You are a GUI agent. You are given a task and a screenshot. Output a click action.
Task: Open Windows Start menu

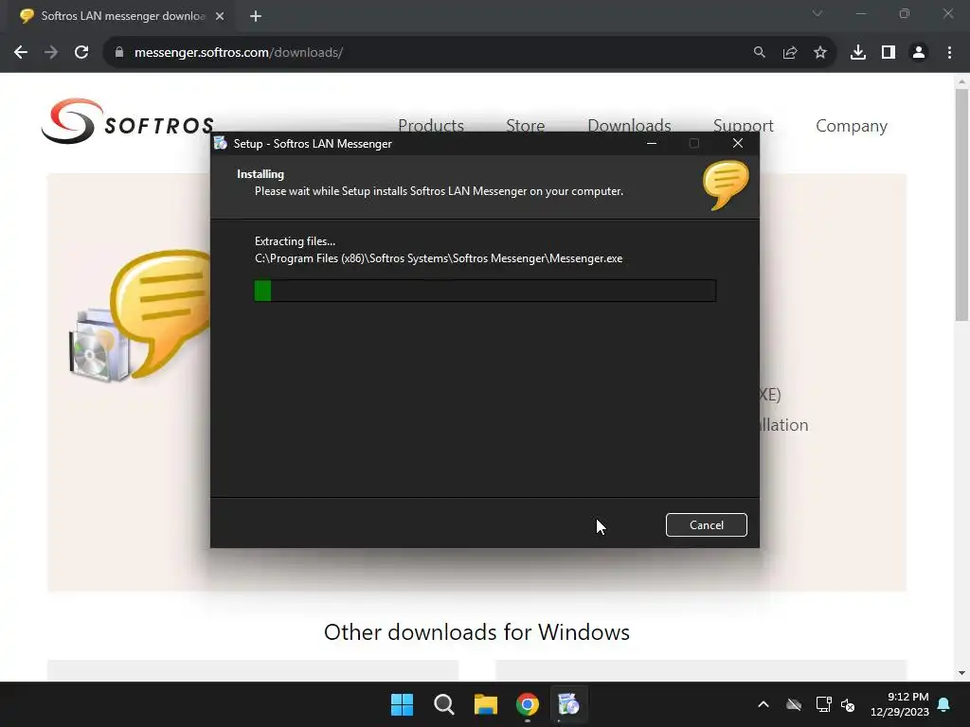pyautogui.click(x=402, y=704)
